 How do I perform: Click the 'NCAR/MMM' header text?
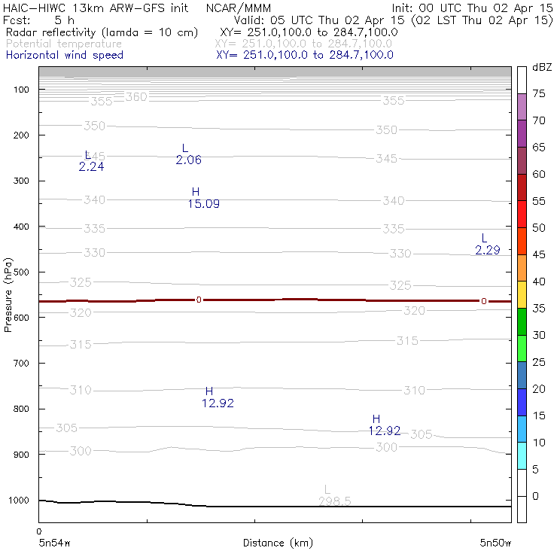[239, 8]
